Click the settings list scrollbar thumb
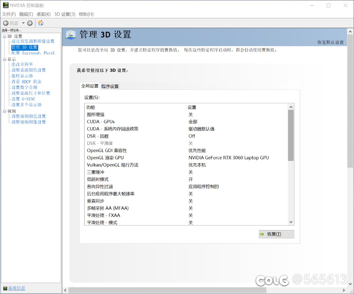This screenshot has width=354, height=294. coord(291,135)
